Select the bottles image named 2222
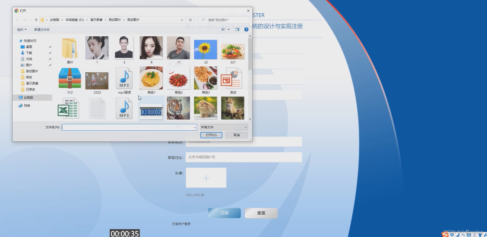The height and width of the screenshot is (237, 487). 97,81
